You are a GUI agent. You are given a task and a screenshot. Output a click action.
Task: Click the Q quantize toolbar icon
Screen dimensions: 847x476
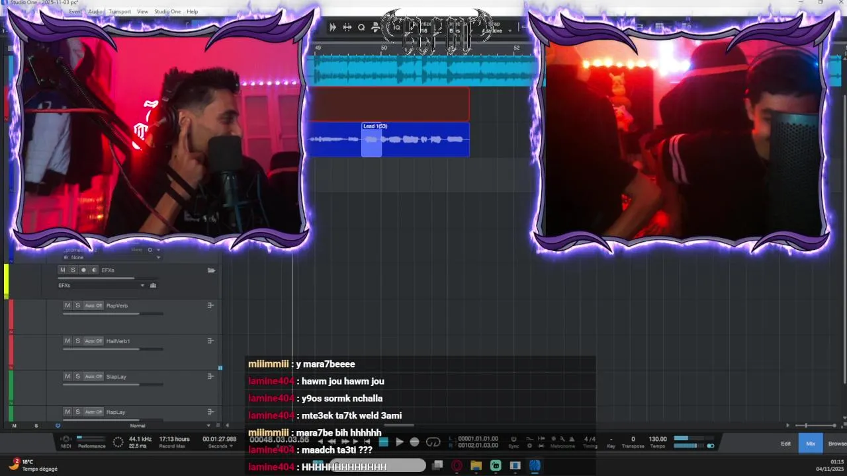361,27
